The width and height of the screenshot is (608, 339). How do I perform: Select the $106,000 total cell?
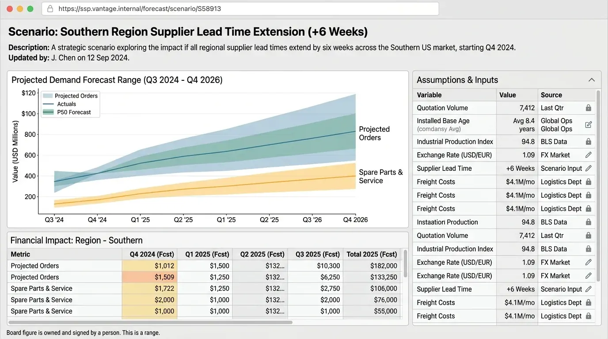372,288
